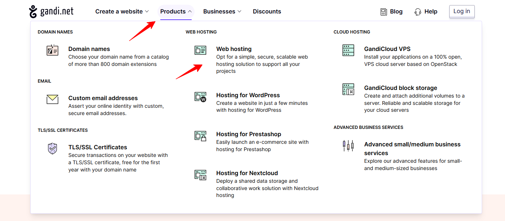The height and width of the screenshot is (221, 505).
Task: Select the Hosting for WordPress heading
Action: coord(248,95)
